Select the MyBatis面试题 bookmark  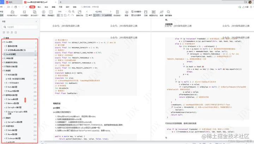coord(13,103)
